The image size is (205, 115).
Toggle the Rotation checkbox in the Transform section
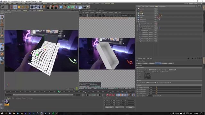[x=168, y=72]
